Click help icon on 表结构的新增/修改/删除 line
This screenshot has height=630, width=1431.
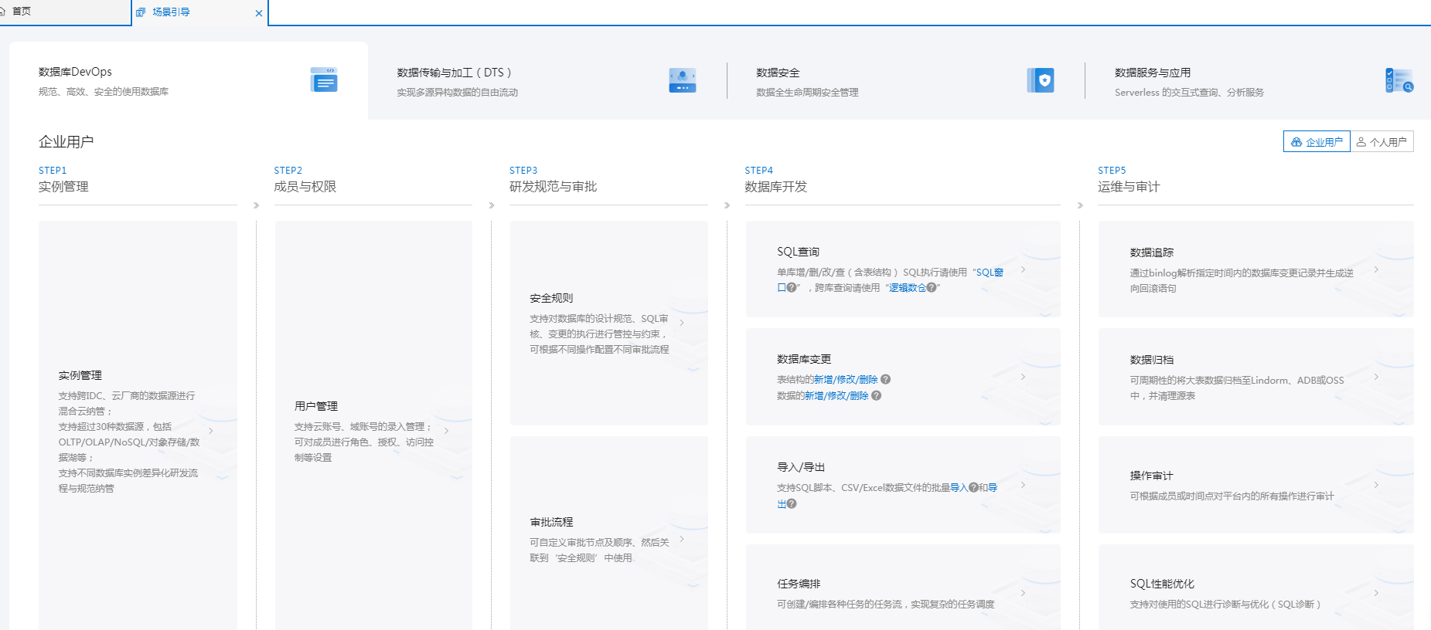click(886, 379)
